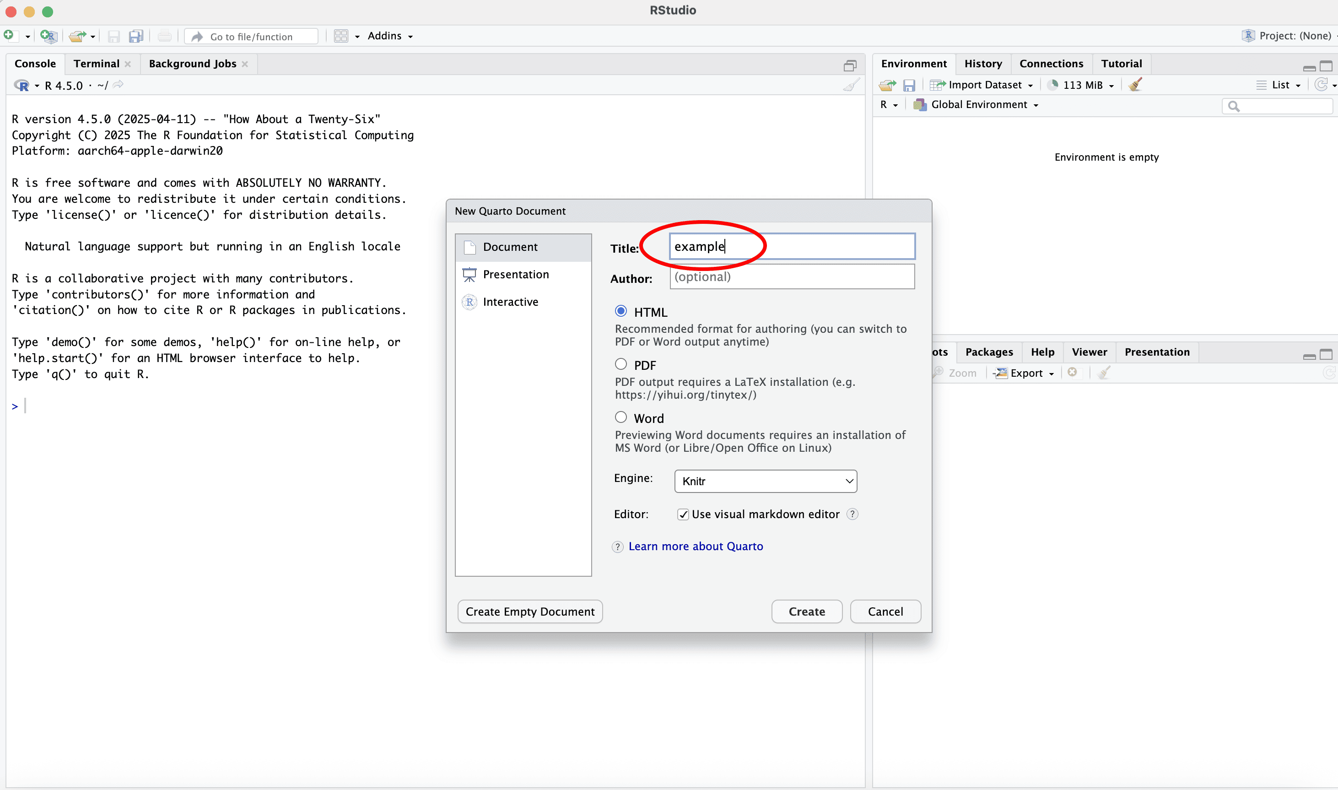This screenshot has width=1338, height=790.
Task: Click the Author input field
Action: point(792,277)
